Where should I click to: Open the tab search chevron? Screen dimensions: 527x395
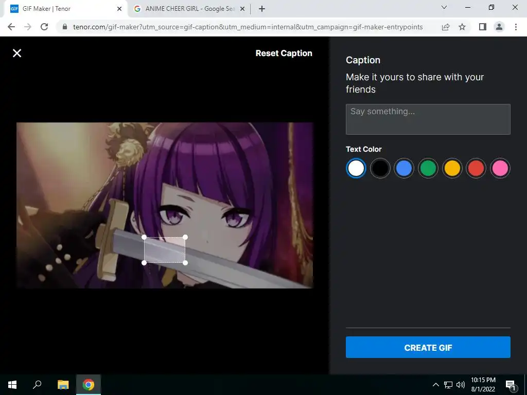tap(444, 7)
